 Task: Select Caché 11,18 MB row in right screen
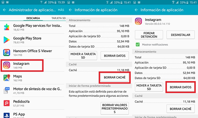click(165, 102)
